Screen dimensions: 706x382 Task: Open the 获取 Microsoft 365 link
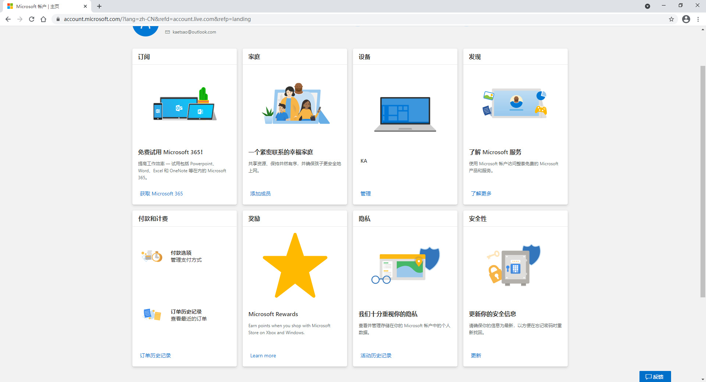point(161,194)
